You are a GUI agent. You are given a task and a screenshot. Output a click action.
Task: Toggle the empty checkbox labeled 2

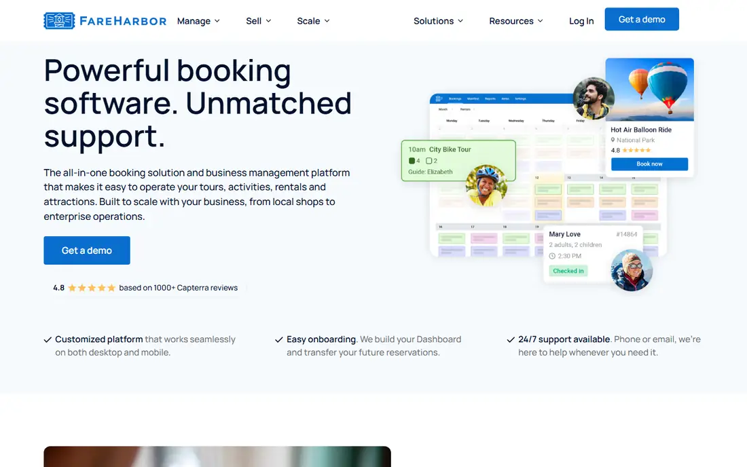(429, 161)
